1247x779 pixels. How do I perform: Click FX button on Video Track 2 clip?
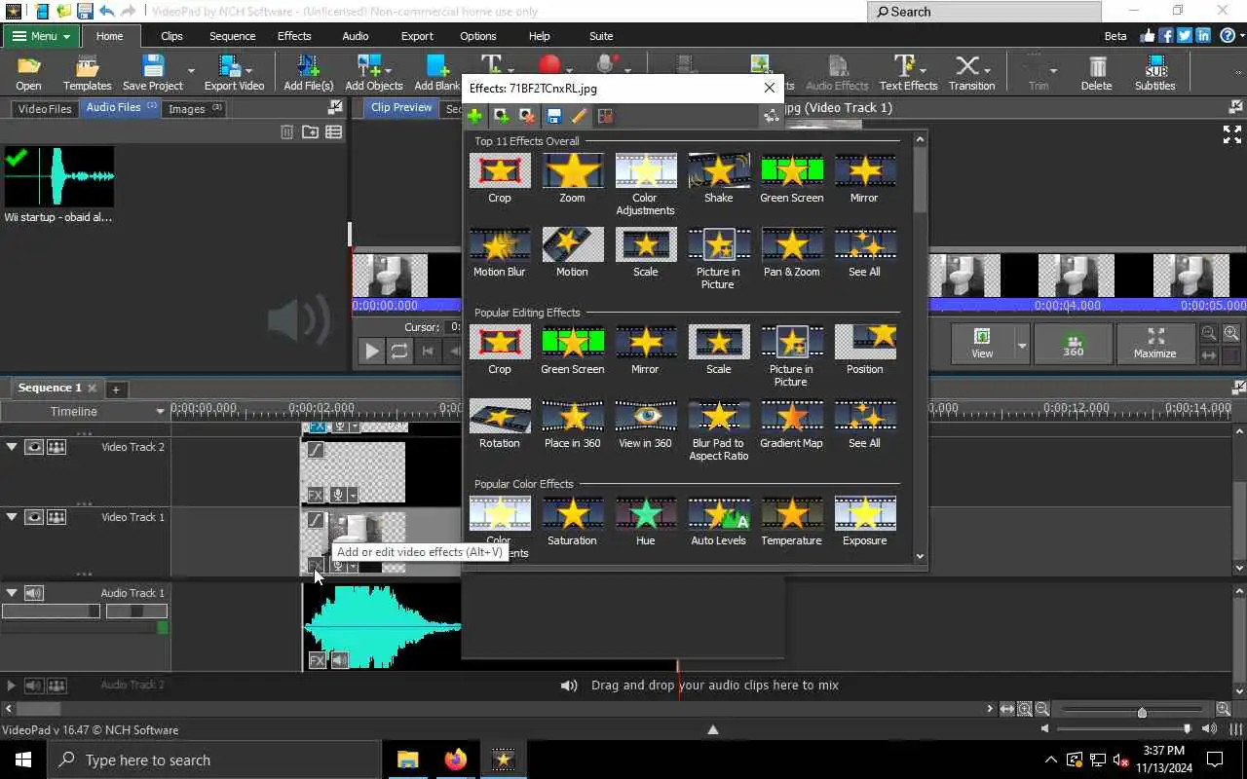(316, 495)
